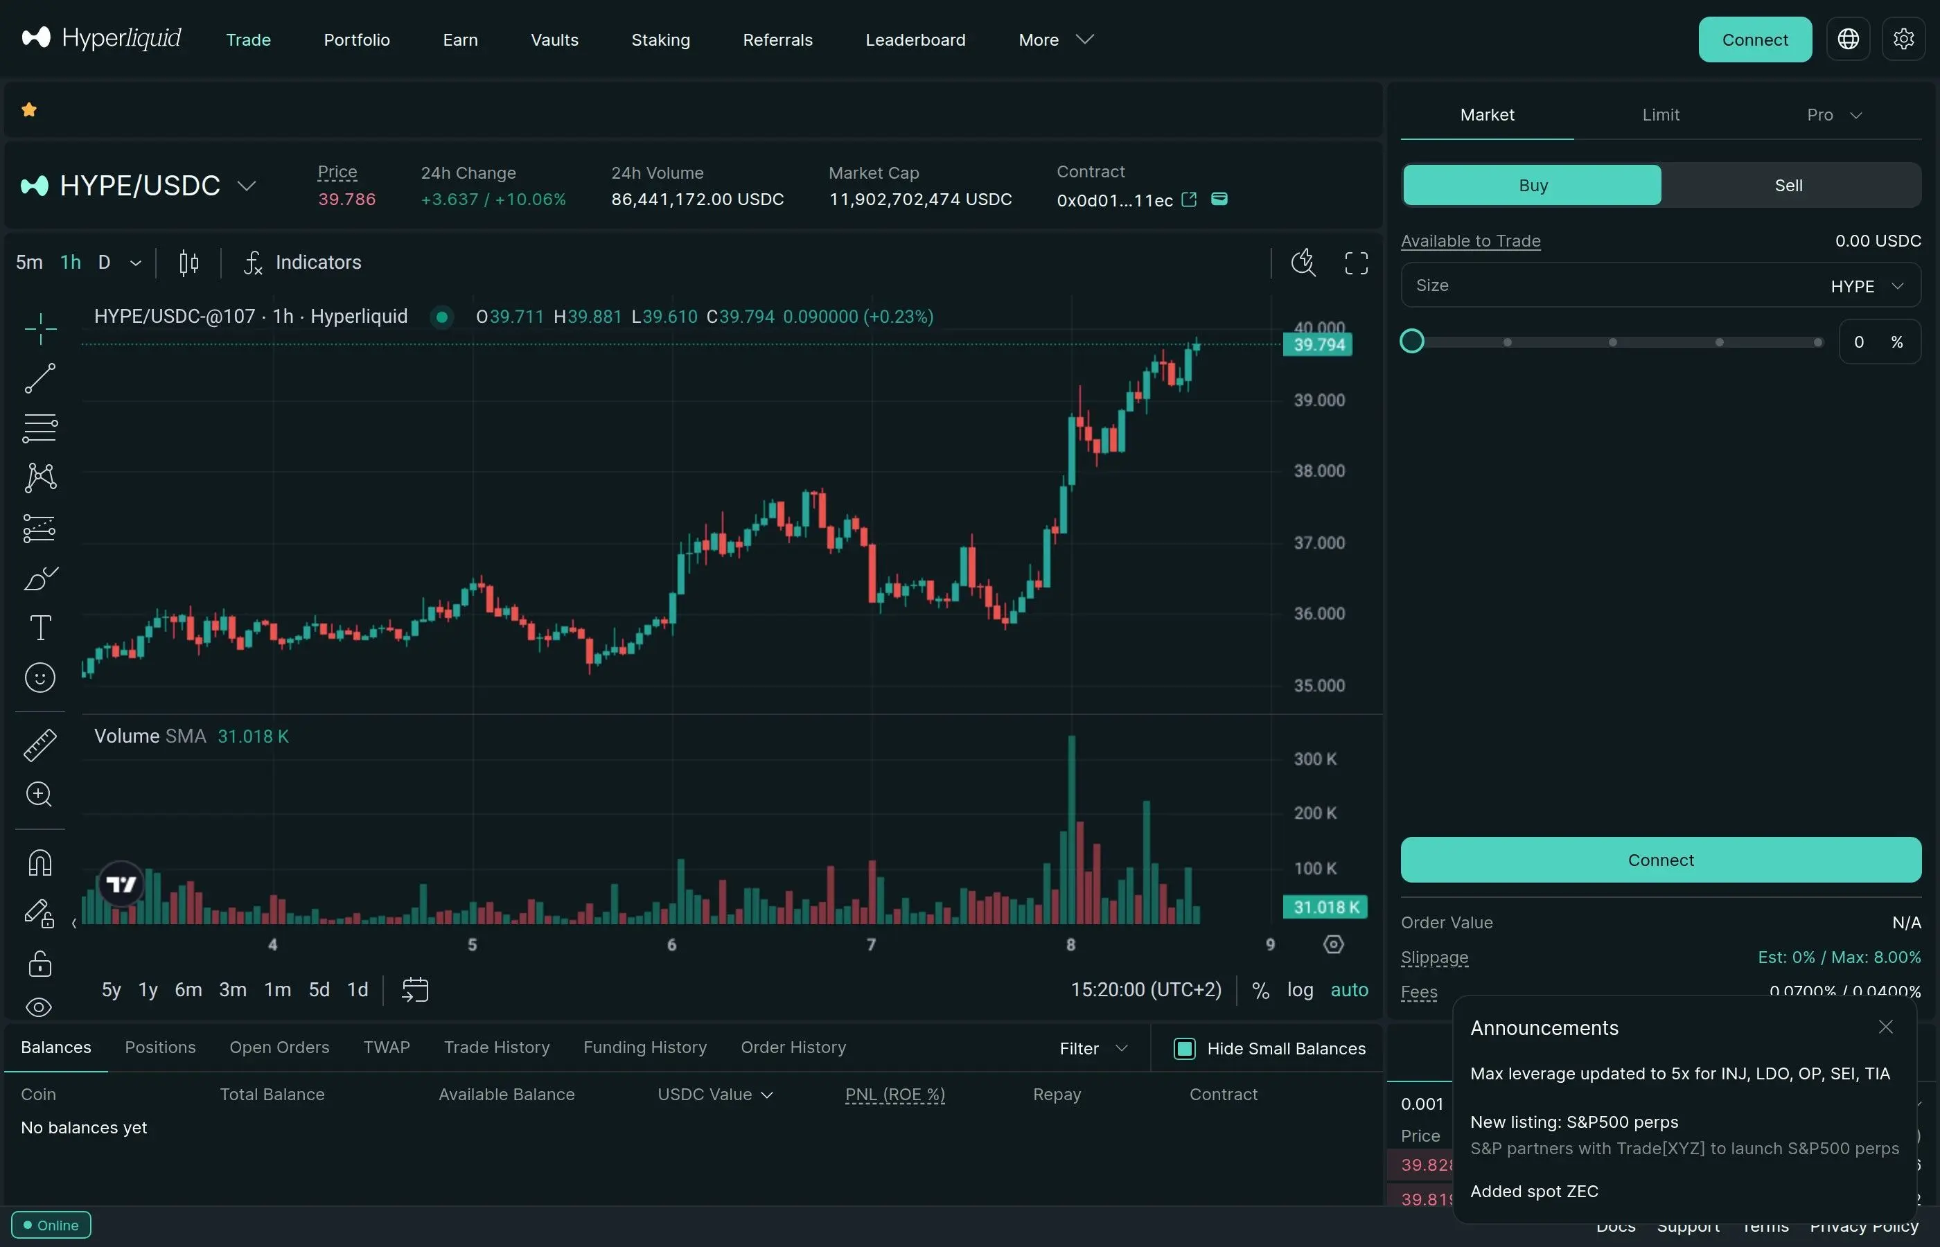Select the trend line drawing tool
Screen dimensions: 1940x1247
(39, 378)
